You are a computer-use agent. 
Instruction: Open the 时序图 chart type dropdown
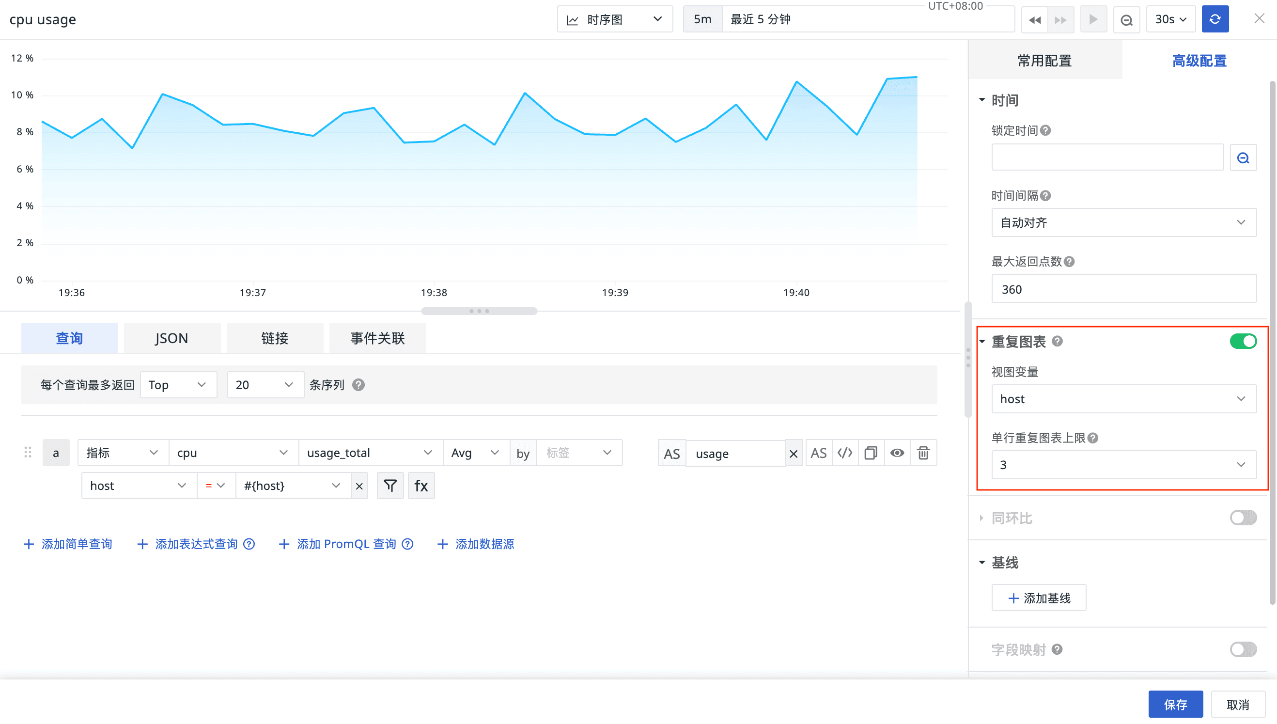click(614, 19)
